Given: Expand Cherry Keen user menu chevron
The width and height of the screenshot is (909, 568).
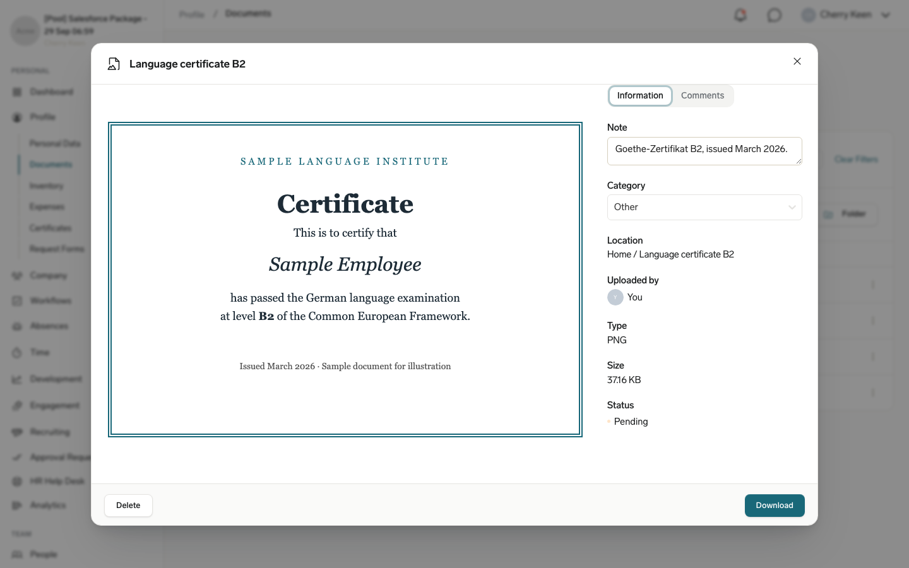Looking at the screenshot, I should point(886,15).
